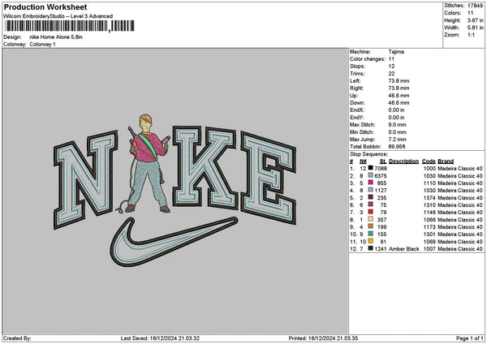The image size is (487, 344).
Task: Click the 'Production Worksheet' title
Action: [45, 6]
